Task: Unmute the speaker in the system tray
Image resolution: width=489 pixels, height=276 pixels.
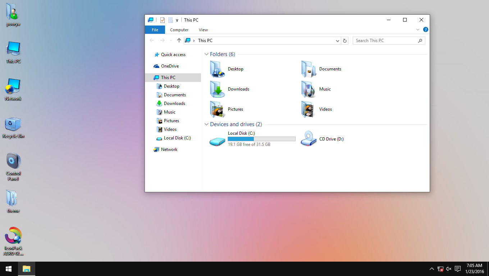Action: pyautogui.click(x=448, y=268)
